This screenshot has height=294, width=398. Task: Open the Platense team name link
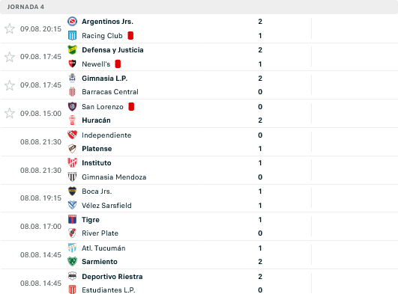[x=97, y=149]
